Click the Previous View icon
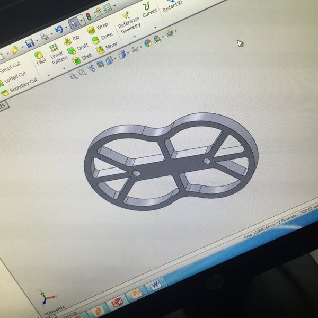The image size is (318, 318). (91, 68)
